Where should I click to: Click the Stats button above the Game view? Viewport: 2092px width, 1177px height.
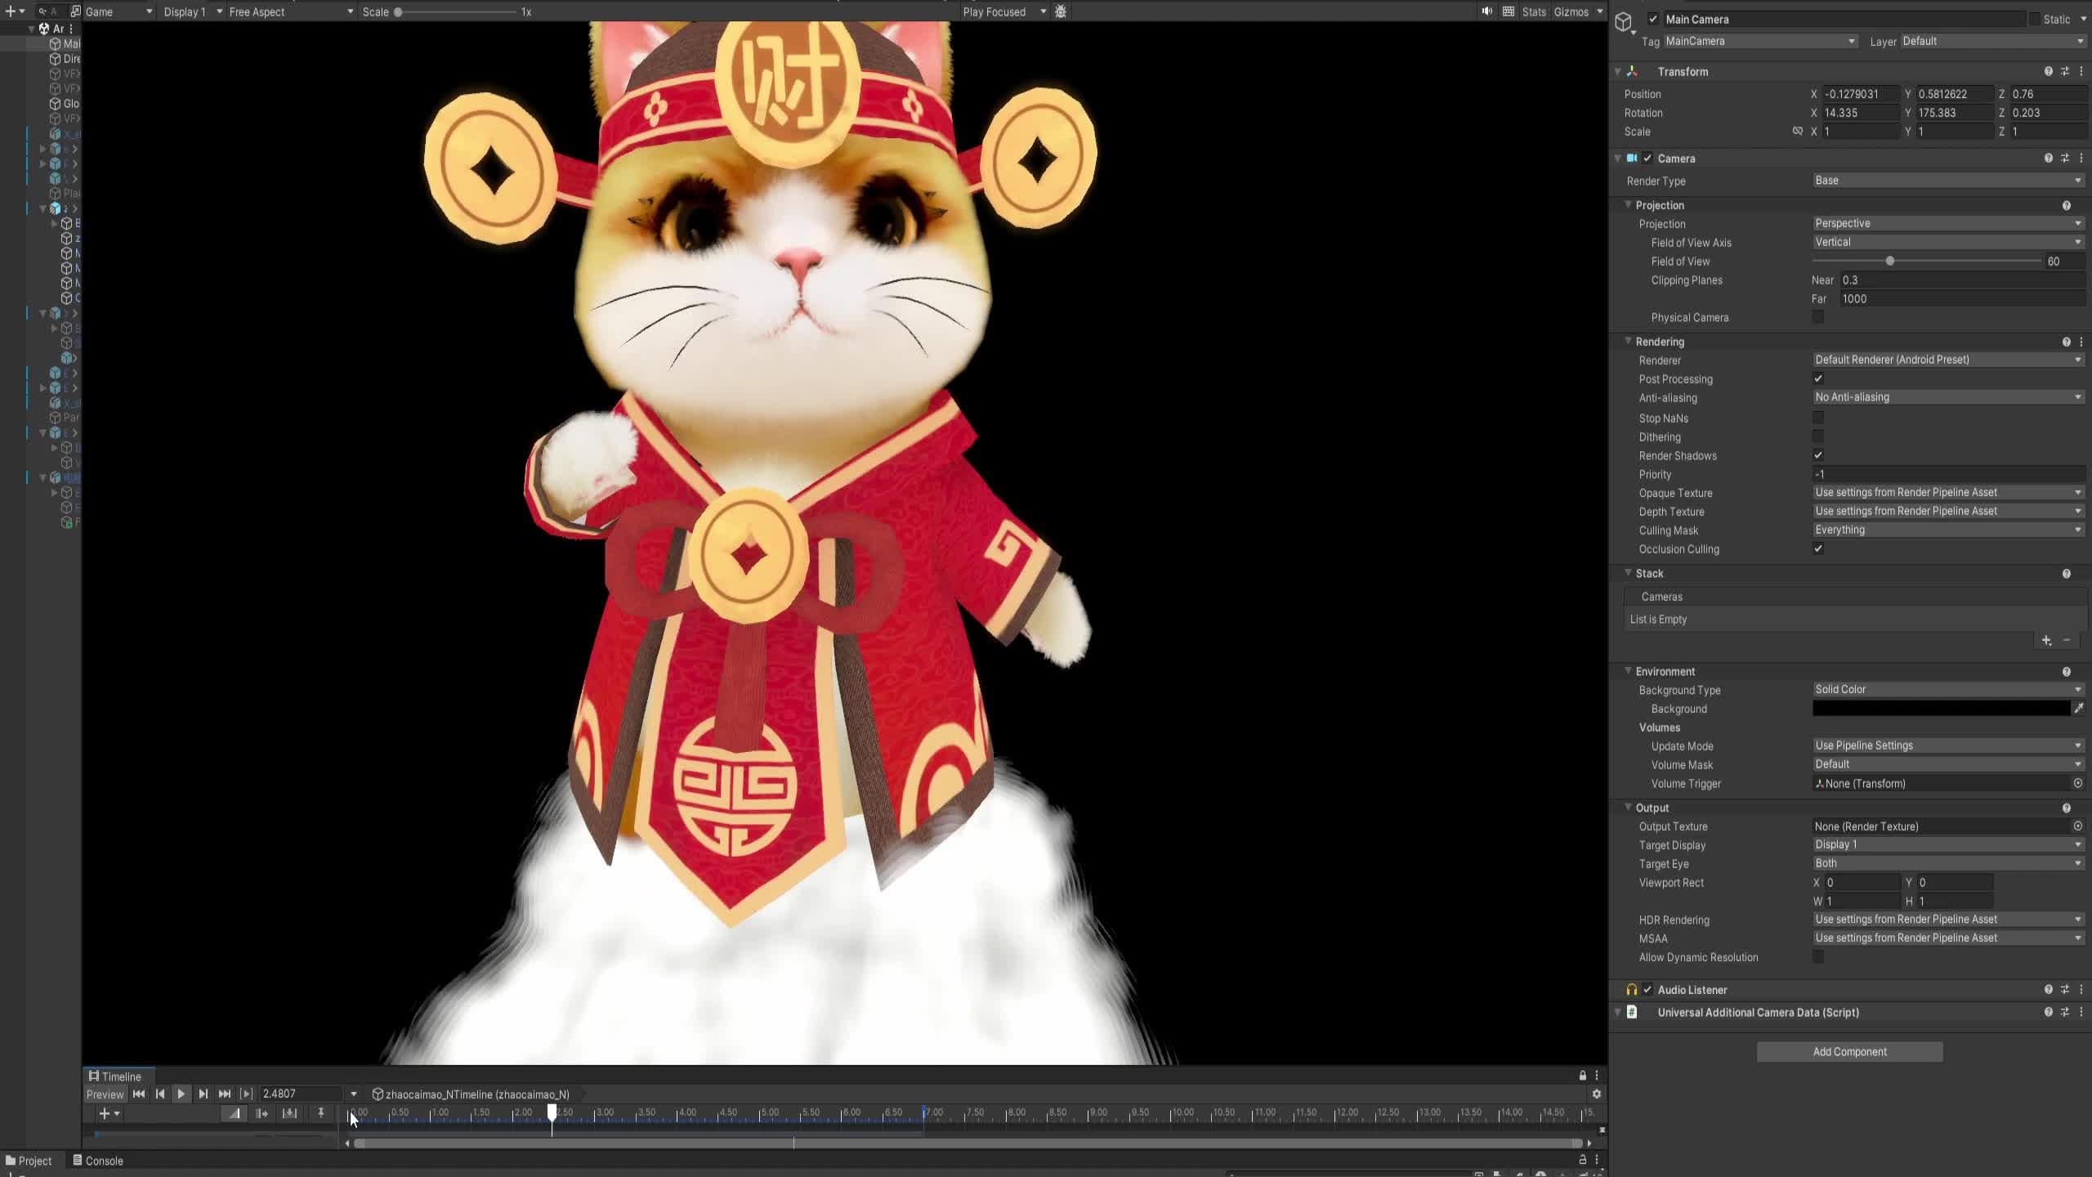[x=1532, y=11]
